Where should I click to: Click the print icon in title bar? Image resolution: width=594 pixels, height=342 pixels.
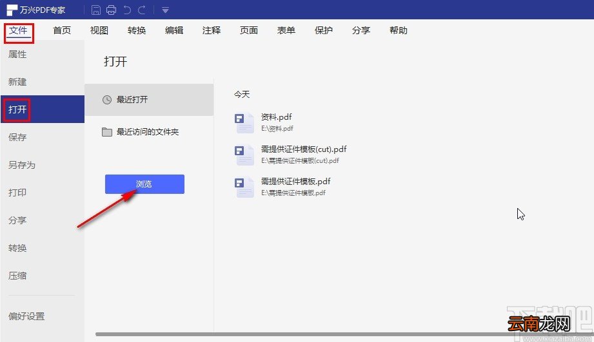[x=111, y=10]
